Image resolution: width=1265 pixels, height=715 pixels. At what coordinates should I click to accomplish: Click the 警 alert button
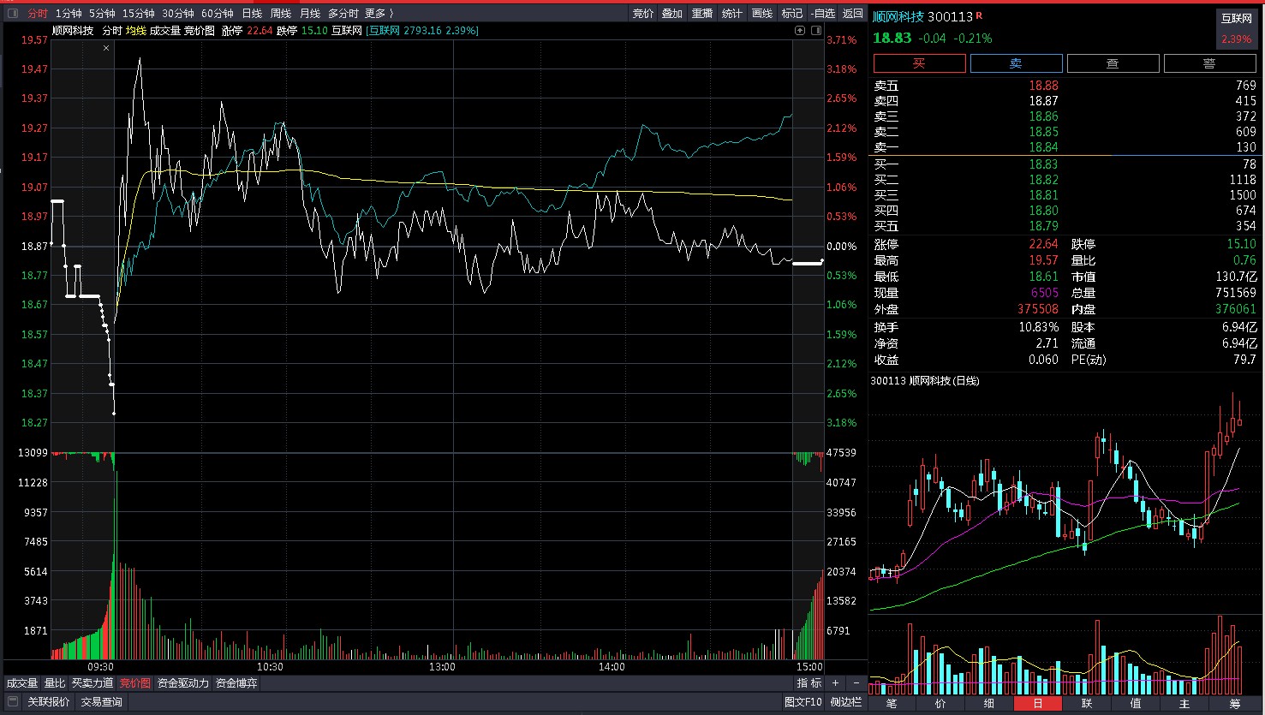pyautogui.click(x=1209, y=63)
